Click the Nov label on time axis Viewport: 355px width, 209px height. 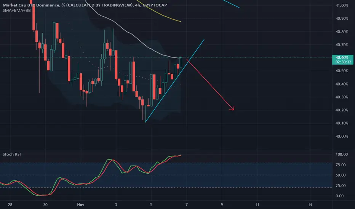pos(81,205)
